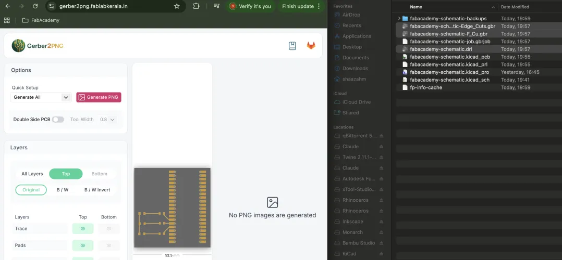
Task: Open the Quick Setup Generate All dropdown
Action: point(41,97)
